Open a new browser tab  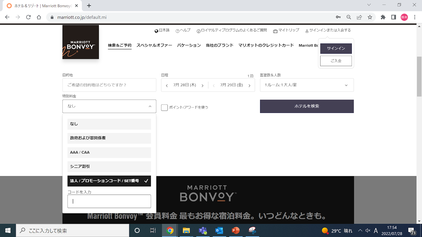89,6
